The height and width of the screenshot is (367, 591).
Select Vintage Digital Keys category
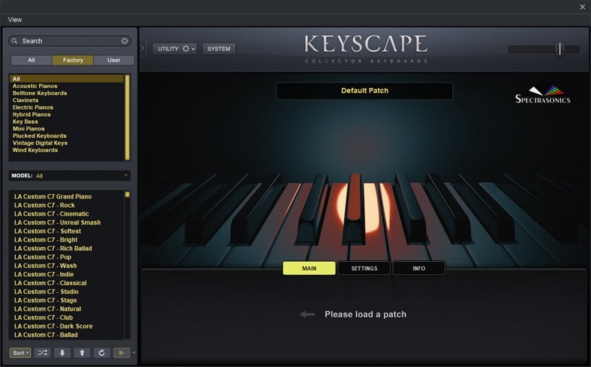tap(40, 143)
